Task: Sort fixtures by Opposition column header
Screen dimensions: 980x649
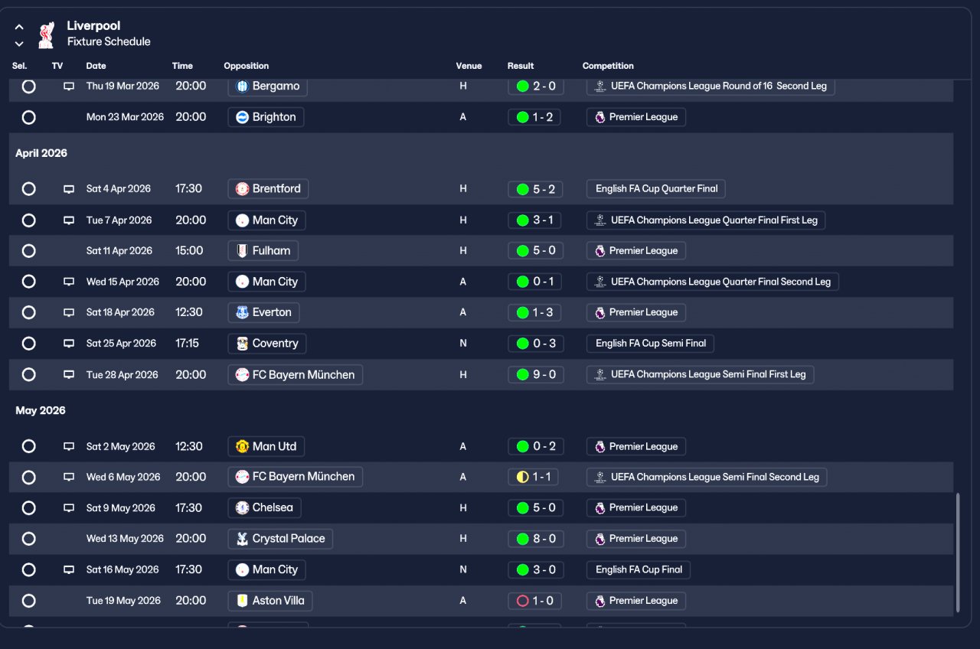Action: (x=247, y=66)
